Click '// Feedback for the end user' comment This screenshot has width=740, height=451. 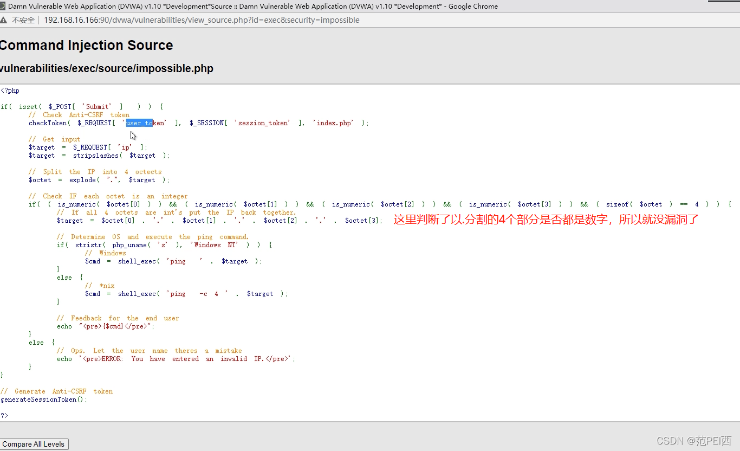click(118, 318)
